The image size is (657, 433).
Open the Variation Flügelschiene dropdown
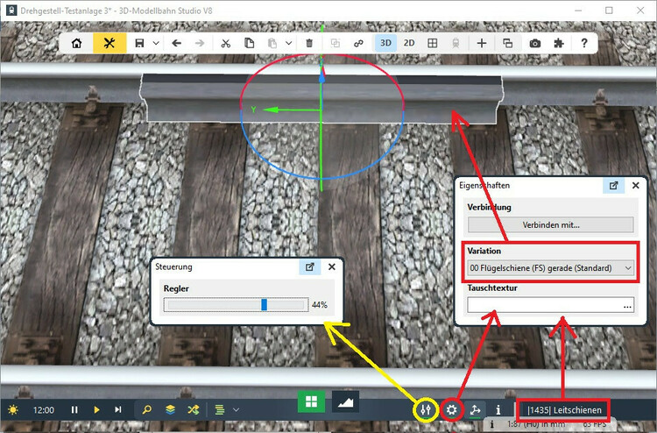551,268
